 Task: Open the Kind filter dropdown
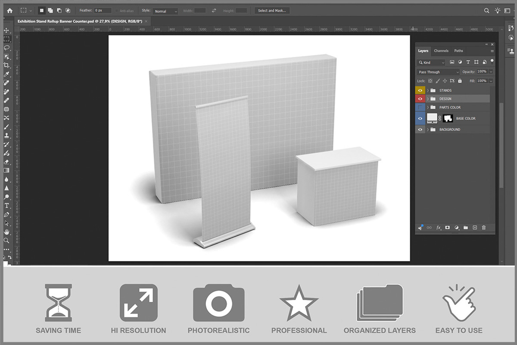(431, 63)
